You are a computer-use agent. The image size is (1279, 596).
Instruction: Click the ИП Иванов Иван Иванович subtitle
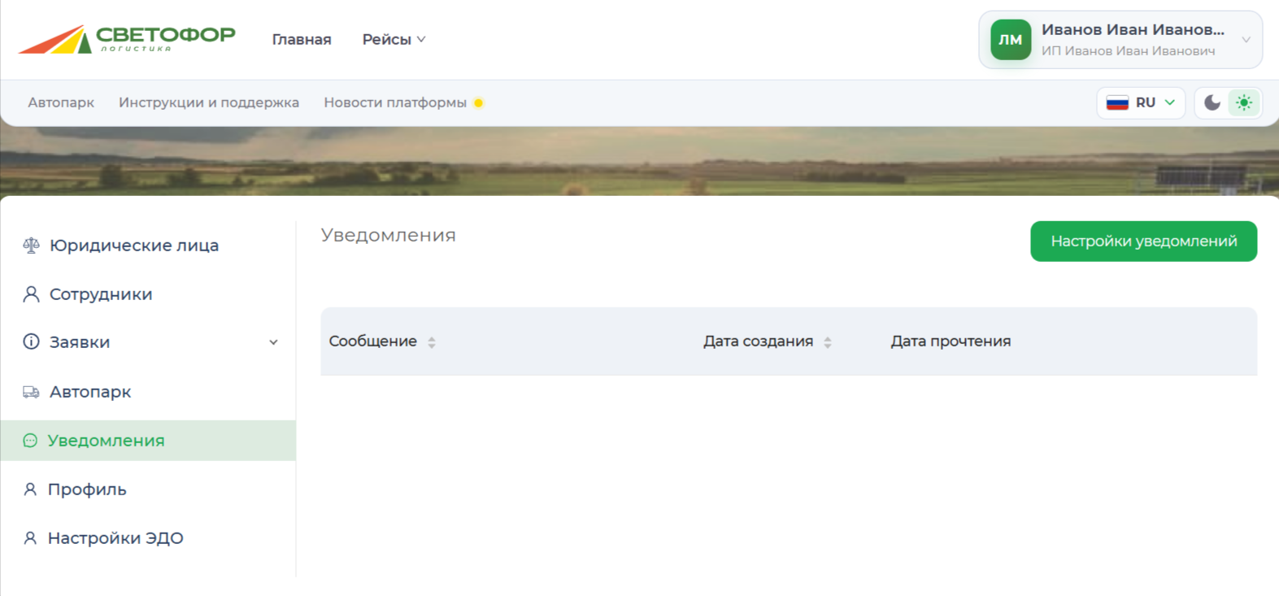(x=1129, y=51)
